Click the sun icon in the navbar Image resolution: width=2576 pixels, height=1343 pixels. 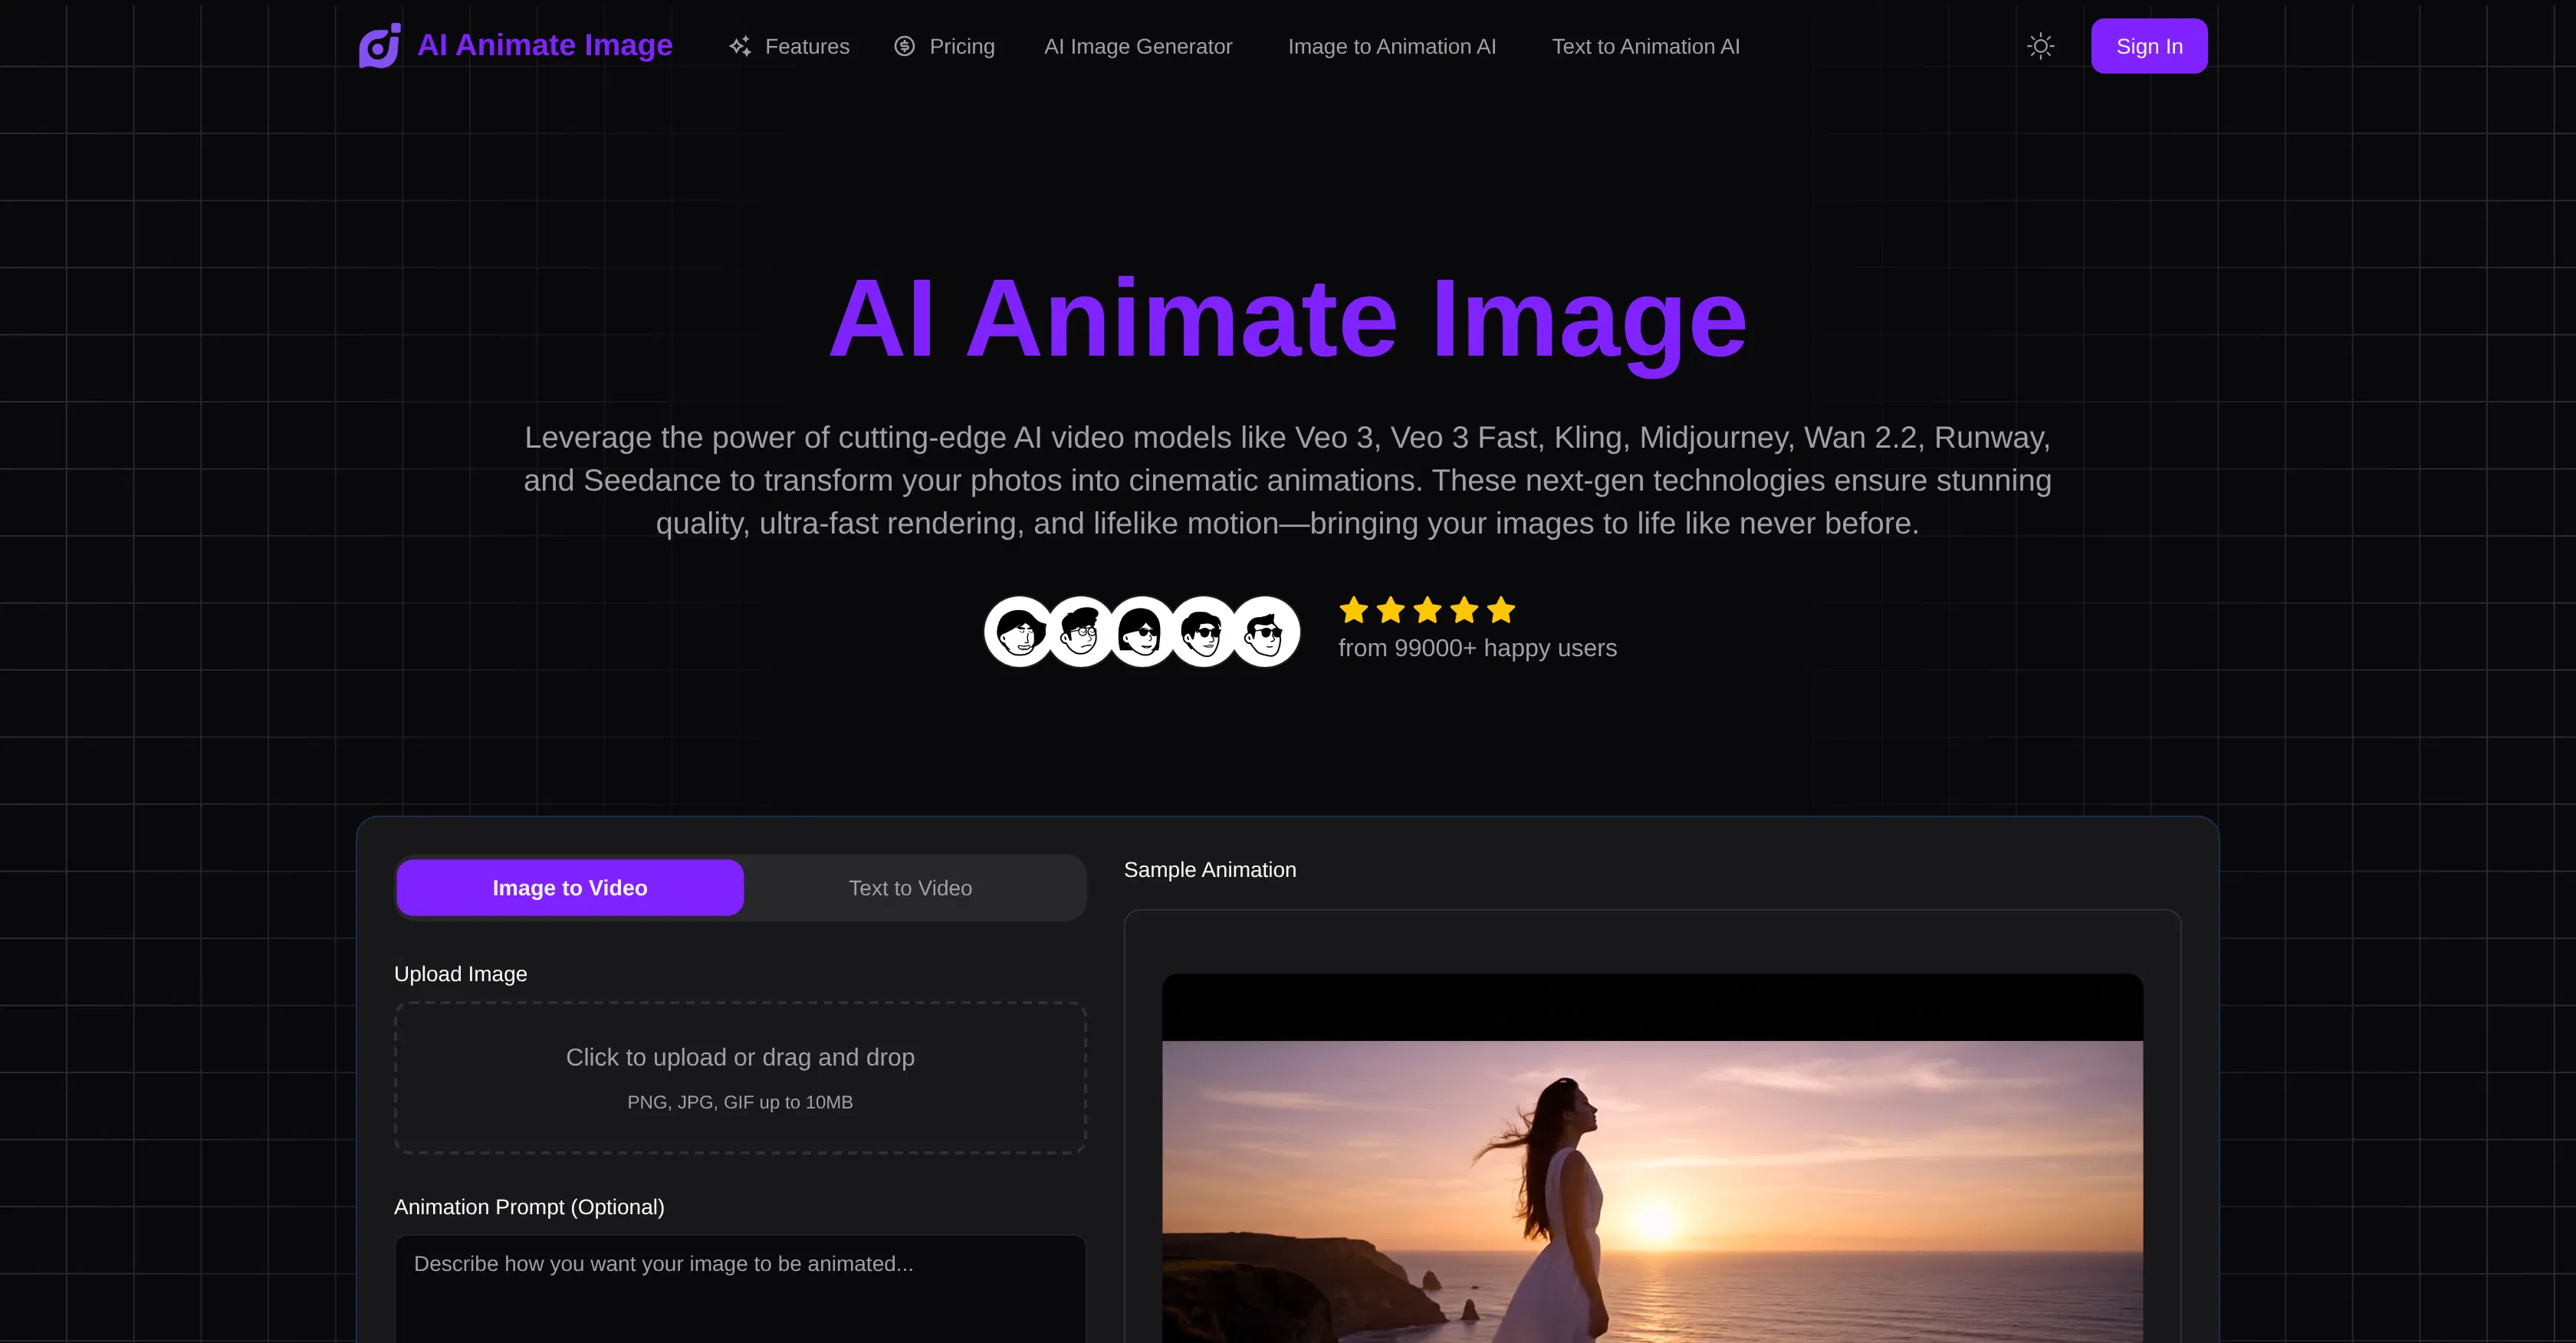pos(2041,45)
